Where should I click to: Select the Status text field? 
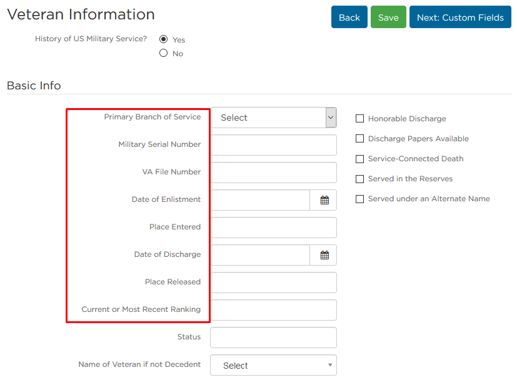(x=274, y=337)
